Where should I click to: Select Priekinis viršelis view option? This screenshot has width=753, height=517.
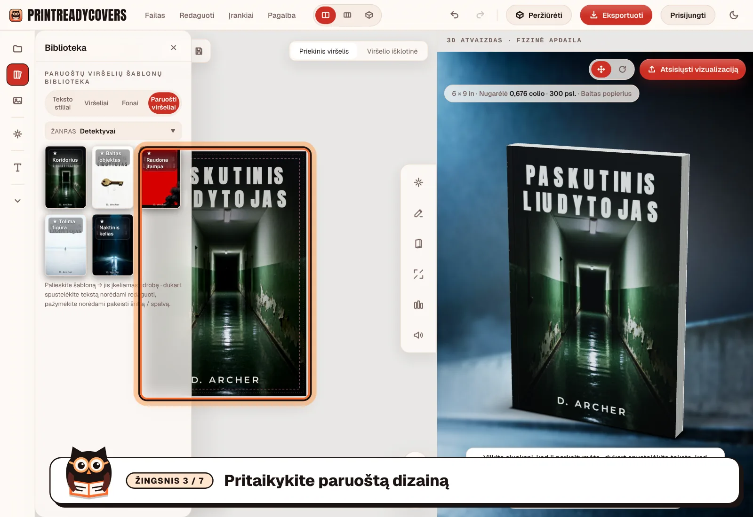[x=324, y=51]
